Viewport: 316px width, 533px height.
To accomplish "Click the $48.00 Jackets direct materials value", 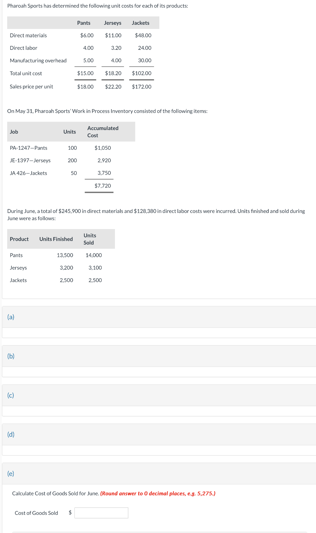I will coord(143,35).
